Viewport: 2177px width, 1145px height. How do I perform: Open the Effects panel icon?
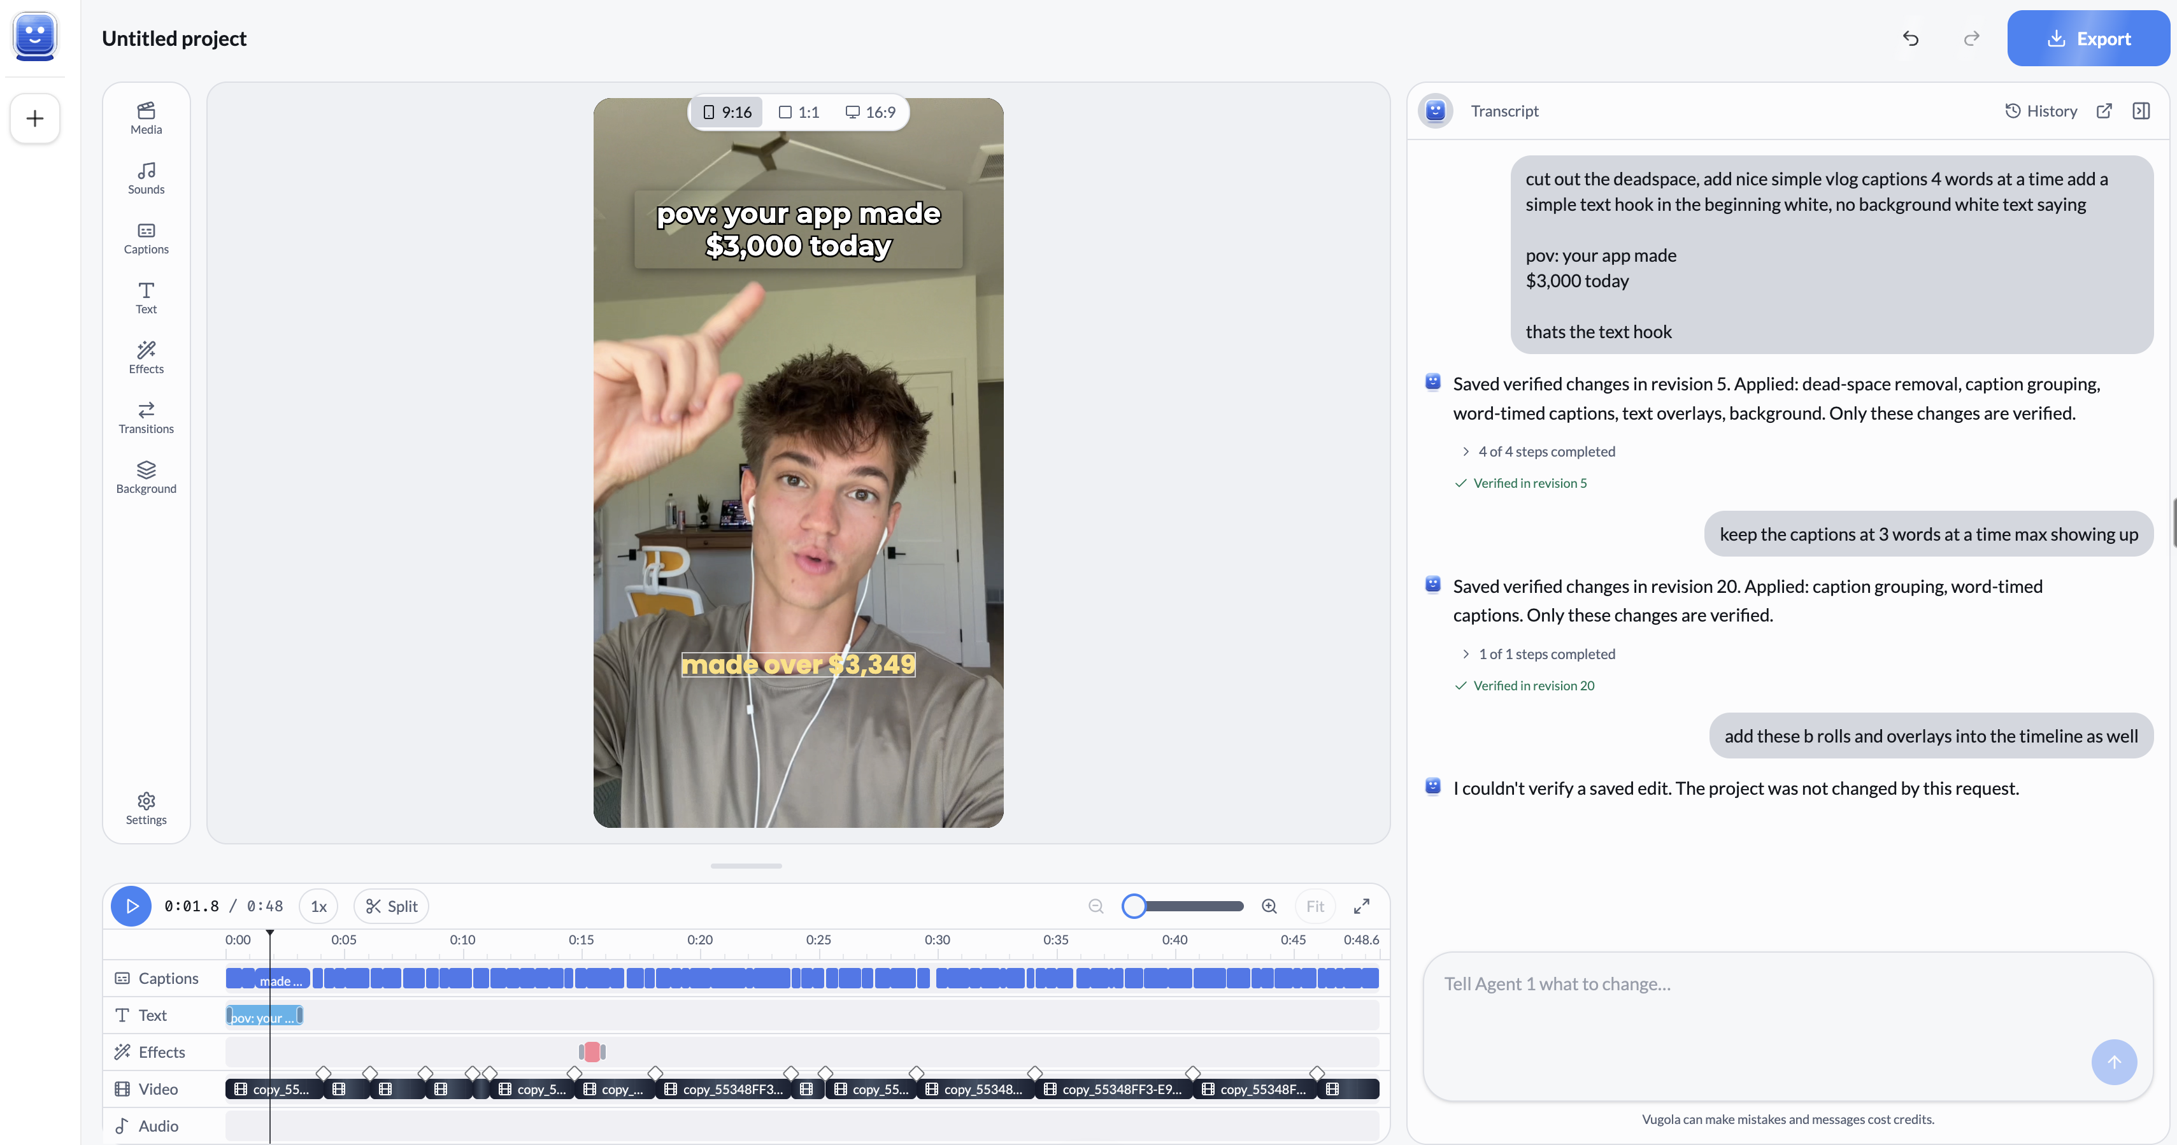(146, 349)
